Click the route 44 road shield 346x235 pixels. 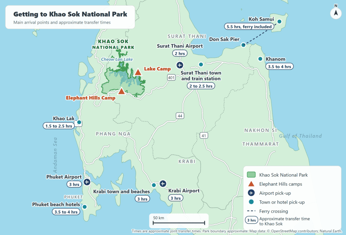[180, 116]
